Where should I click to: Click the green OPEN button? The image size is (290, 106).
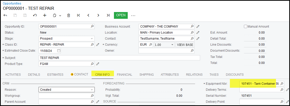(x=121, y=15)
